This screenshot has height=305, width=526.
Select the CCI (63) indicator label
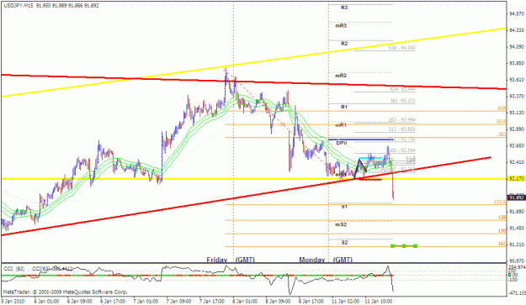[x=14, y=269]
